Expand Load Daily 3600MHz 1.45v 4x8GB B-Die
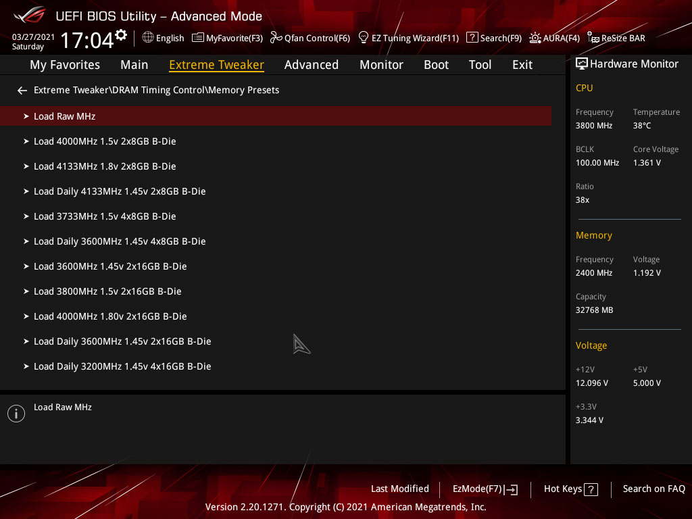Image resolution: width=692 pixels, height=519 pixels. [x=276, y=241]
